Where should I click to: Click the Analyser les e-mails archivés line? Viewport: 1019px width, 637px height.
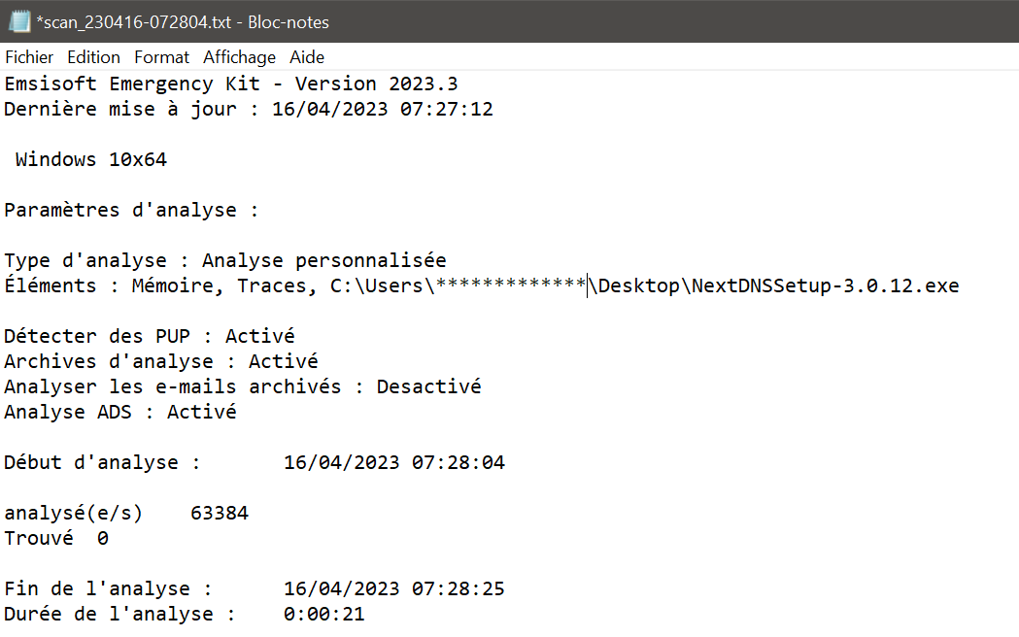click(242, 386)
